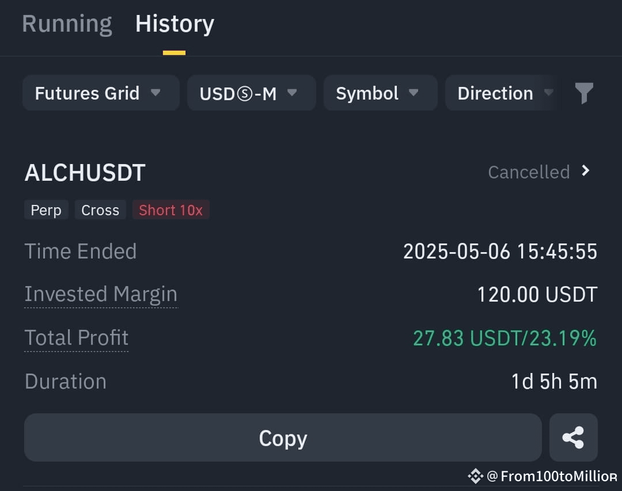
Task: Open the USDⓈ-M market type dropdown
Action: (x=252, y=93)
